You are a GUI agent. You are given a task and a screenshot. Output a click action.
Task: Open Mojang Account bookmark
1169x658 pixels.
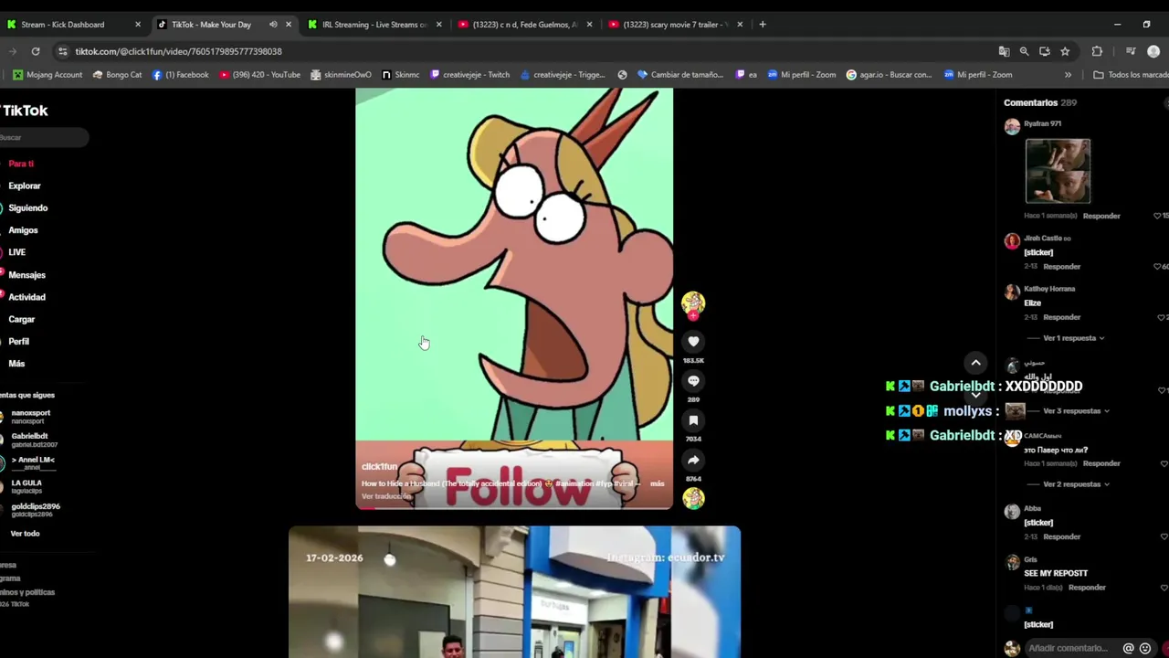pos(47,75)
